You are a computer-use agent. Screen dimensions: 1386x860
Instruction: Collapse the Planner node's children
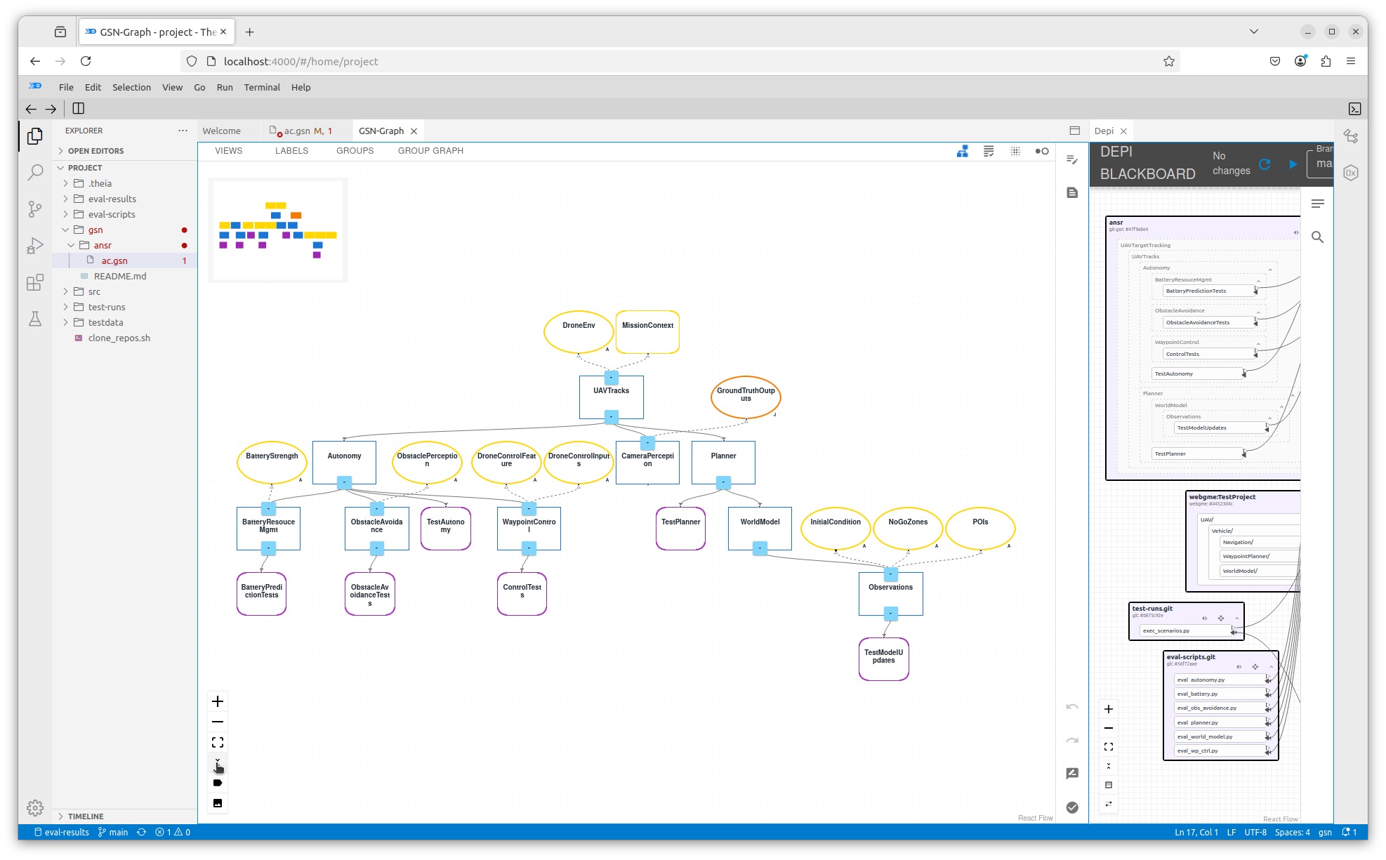click(x=723, y=482)
